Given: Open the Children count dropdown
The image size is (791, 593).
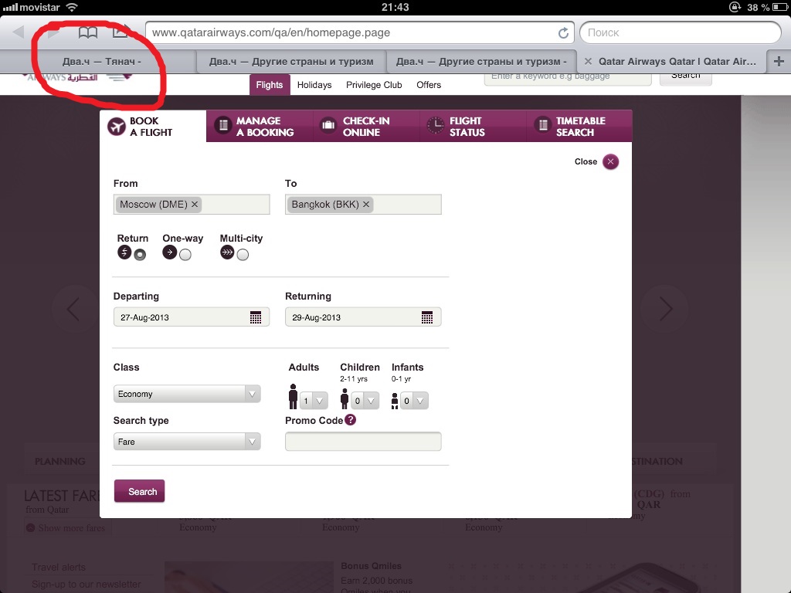Looking at the screenshot, I should click(365, 401).
